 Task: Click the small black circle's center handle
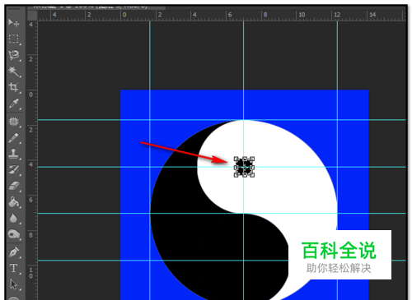pos(244,167)
